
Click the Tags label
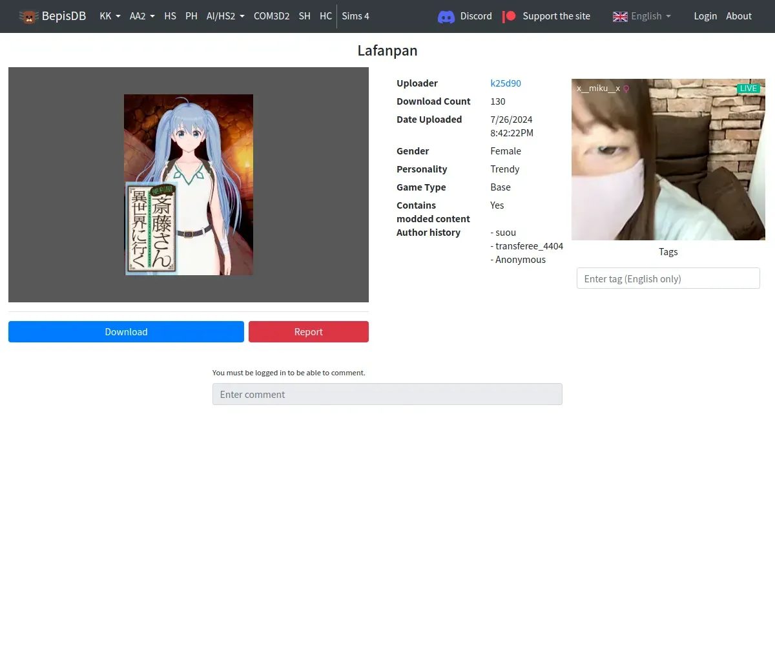pos(668,252)
